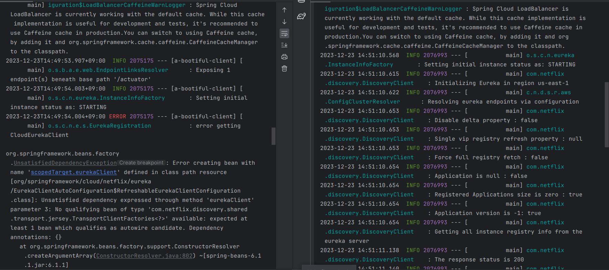Viewport: 609px width, 270px height.
Task: Click o.s.c.n.eureka logger in right console
Action: click(550, 55)
